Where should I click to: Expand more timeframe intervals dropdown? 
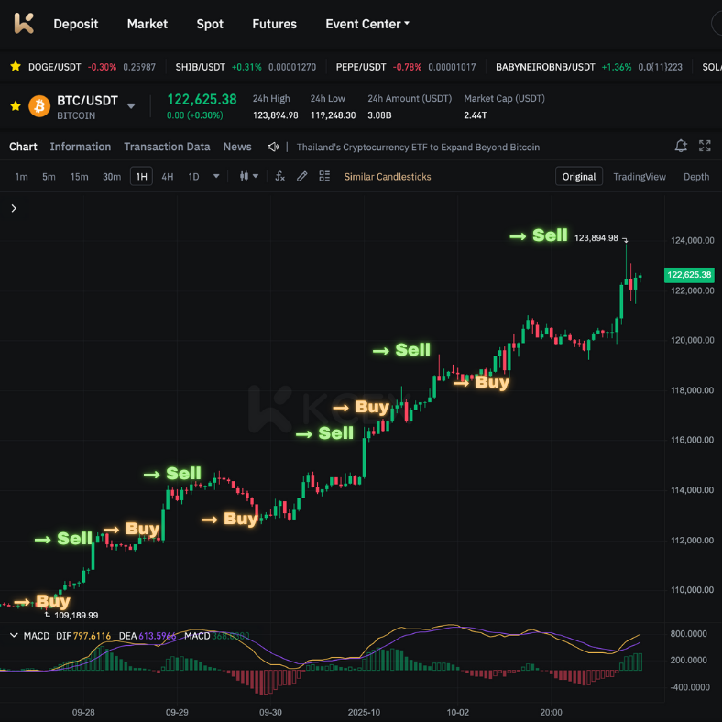216,176
